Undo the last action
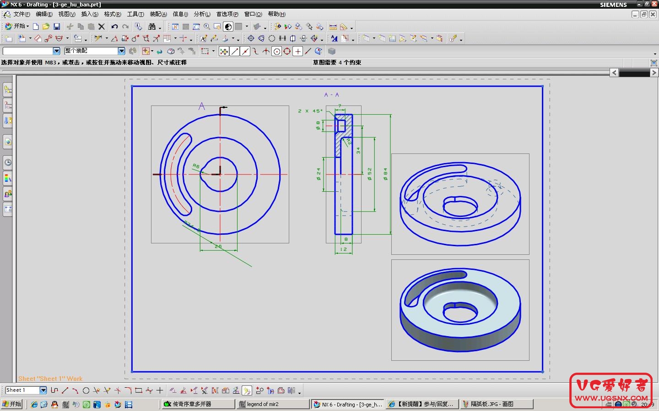Viewport: 659px width, 411px height. (x=114, y=26)
